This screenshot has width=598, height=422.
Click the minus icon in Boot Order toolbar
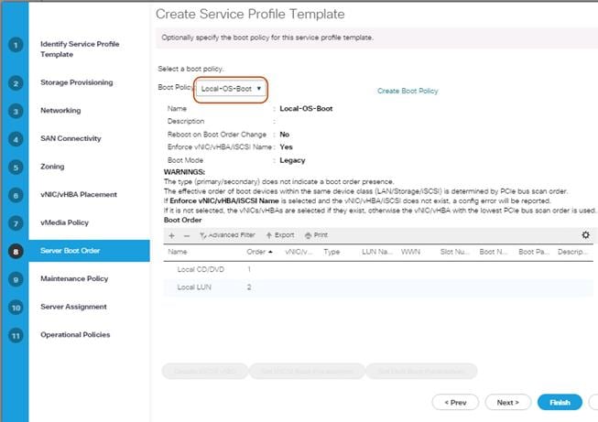[x=186, y=235]
